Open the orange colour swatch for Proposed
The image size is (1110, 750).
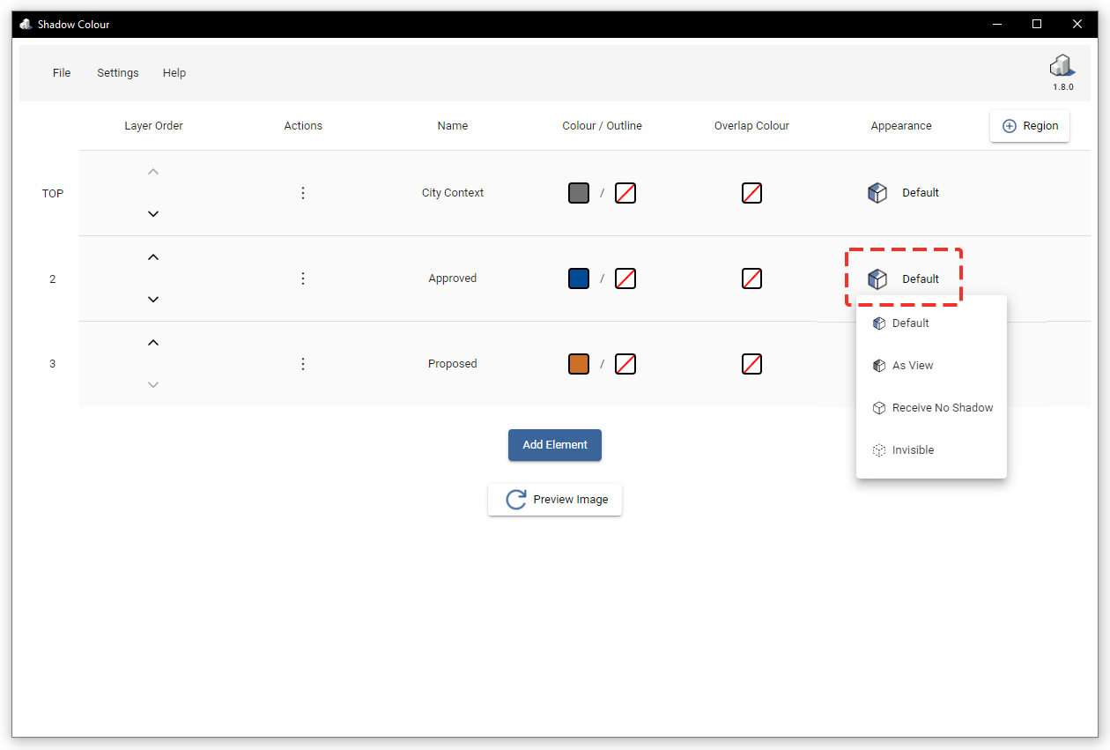(579, 363)
